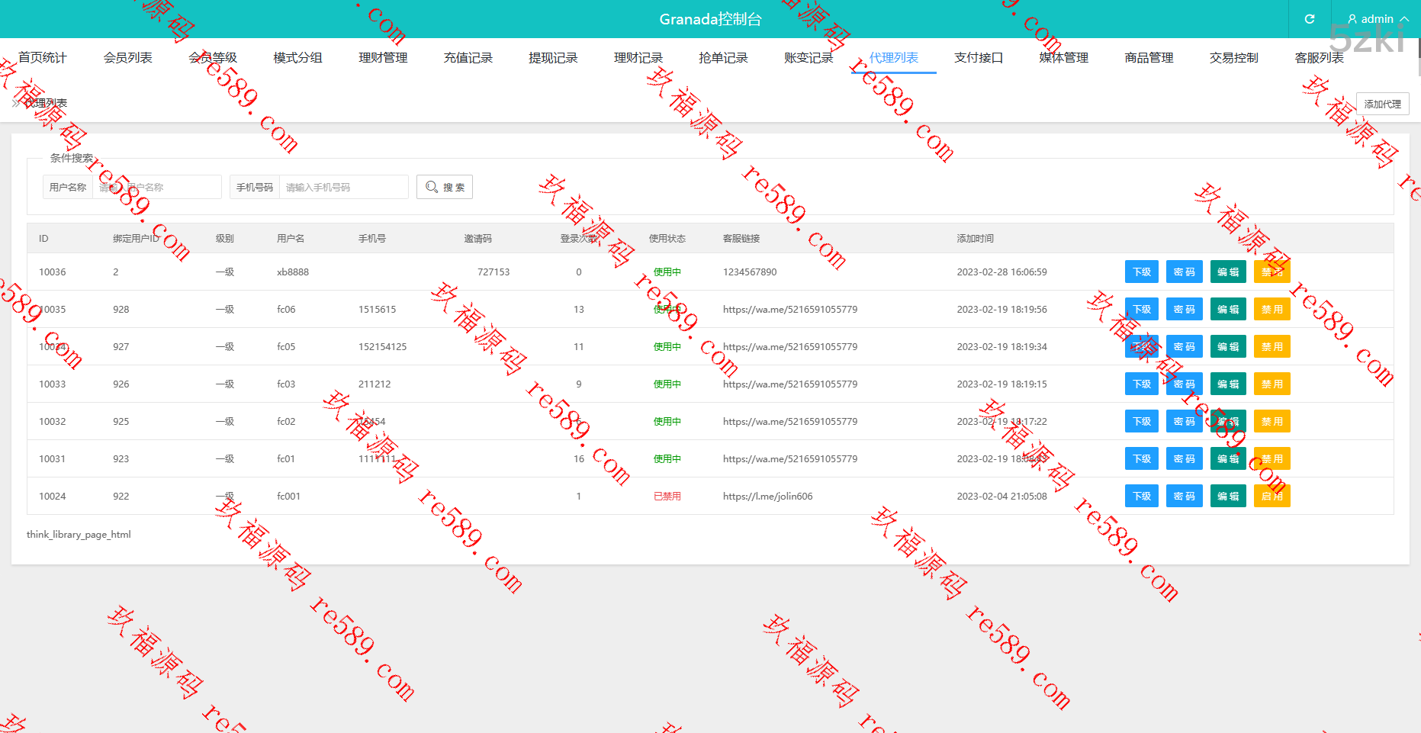Select the 提现记录 menu item
Image resolution: width=1421 pixels, height=733 pixels.
pos(553,58)
